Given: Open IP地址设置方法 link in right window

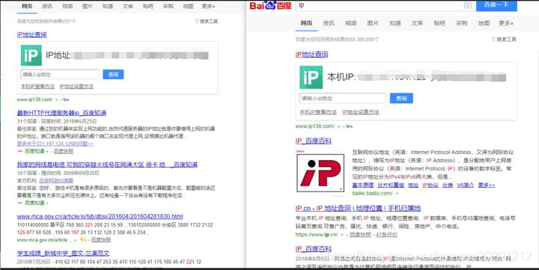Looking at the screenshot, I should (x=361, y=112).
